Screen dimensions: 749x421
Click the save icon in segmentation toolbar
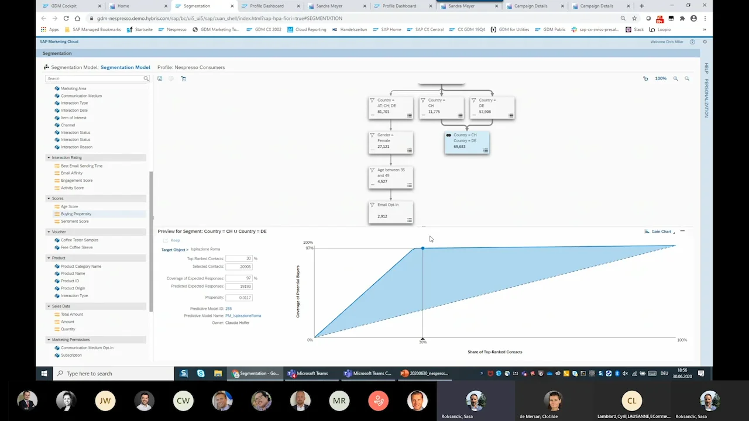tap(160, 78)
